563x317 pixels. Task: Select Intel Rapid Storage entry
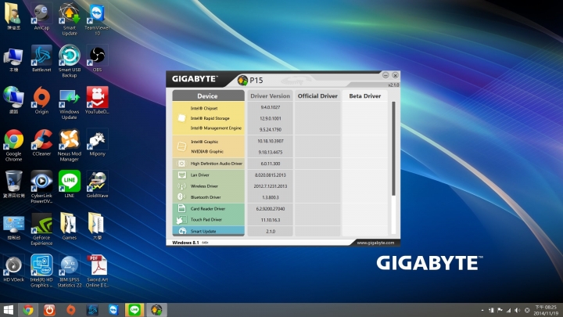pyautogui.click(x=210, y=118)
